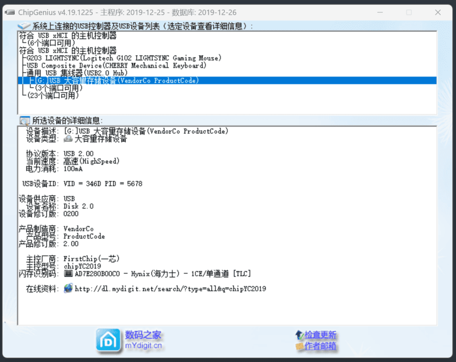Click the FirstChip(一芯) controller vendor value

91,259
